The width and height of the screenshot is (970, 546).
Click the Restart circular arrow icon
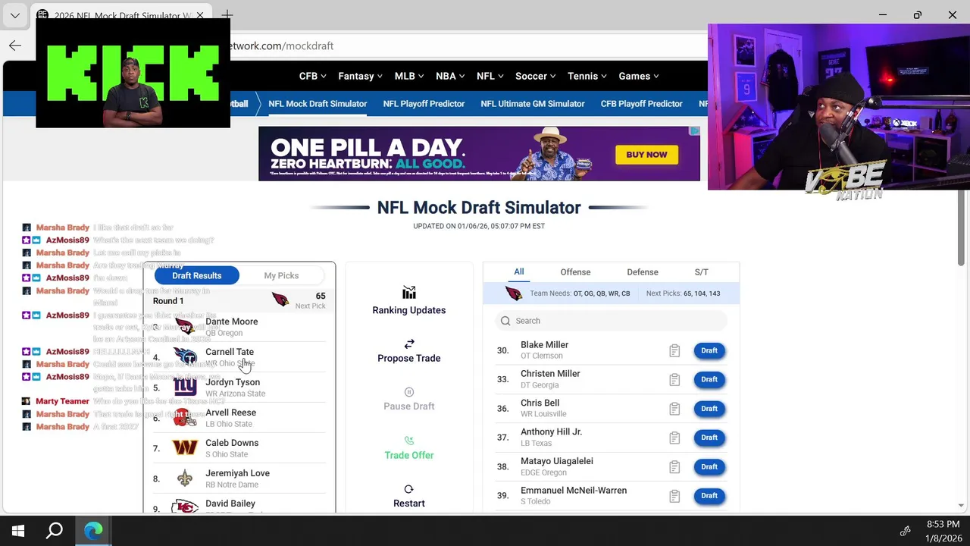pyautogui.click(x=409, y=489)
